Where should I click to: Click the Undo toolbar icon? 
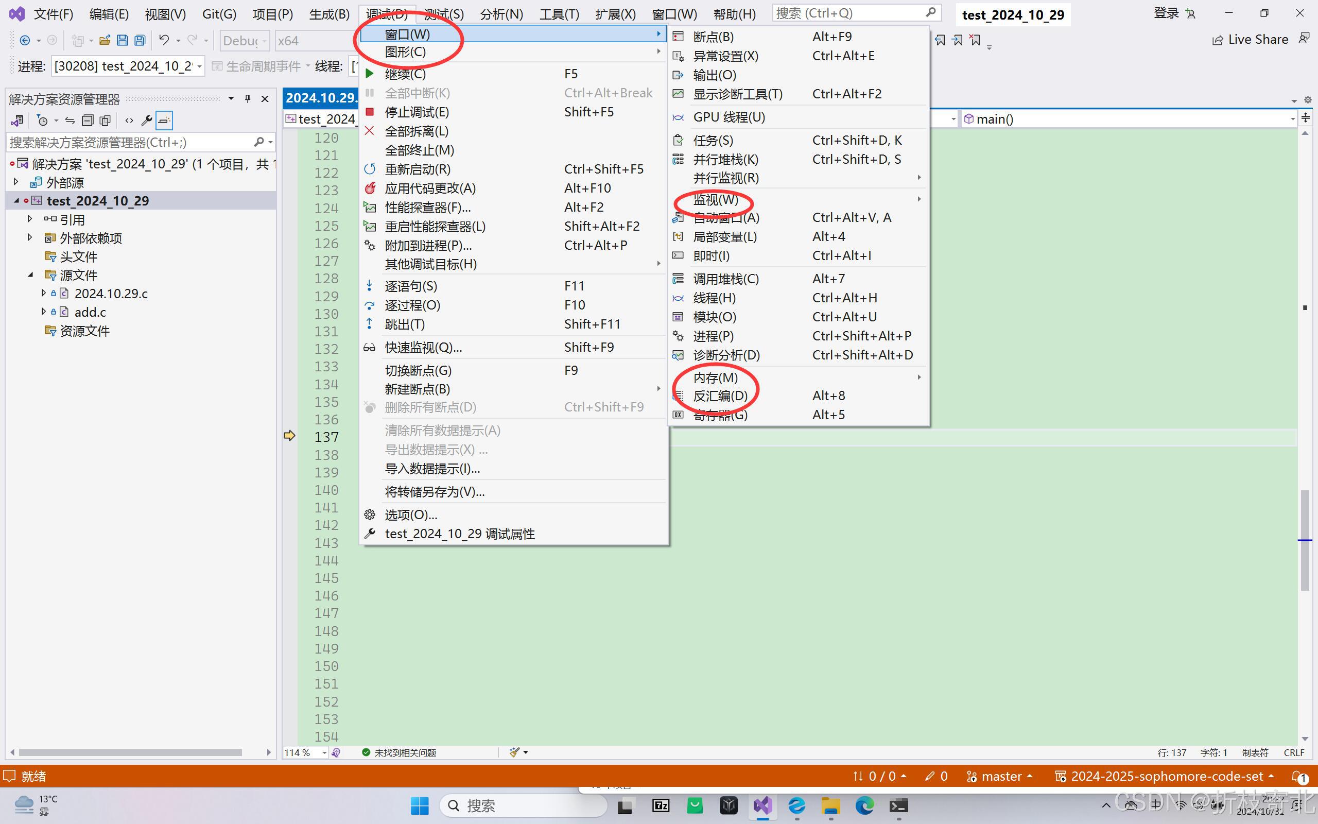pyautogui.click(x=163, y=40)
